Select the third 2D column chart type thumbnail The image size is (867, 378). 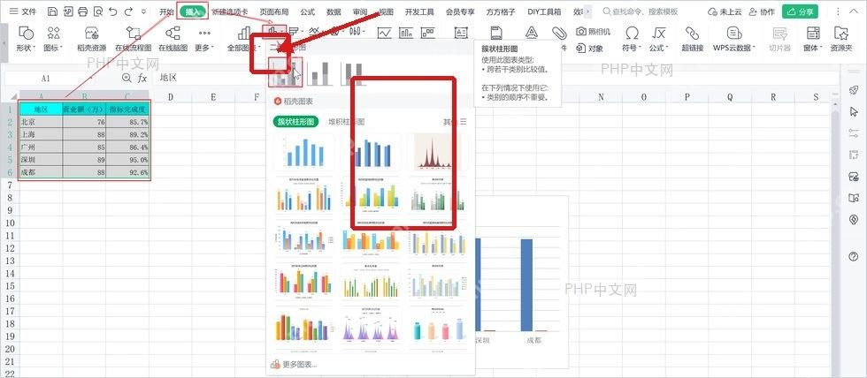click(355, 72)
